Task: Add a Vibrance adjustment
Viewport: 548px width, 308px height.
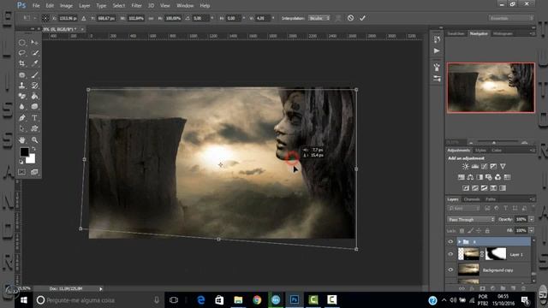Action: click(503, 167)
